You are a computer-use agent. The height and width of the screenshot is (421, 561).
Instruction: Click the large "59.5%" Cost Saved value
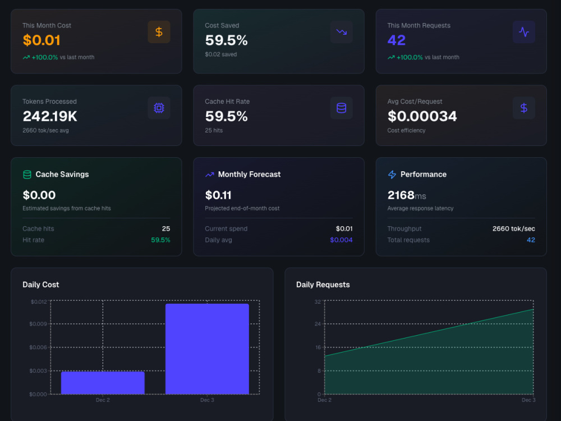pyautogui.click(x=227, y=40)
